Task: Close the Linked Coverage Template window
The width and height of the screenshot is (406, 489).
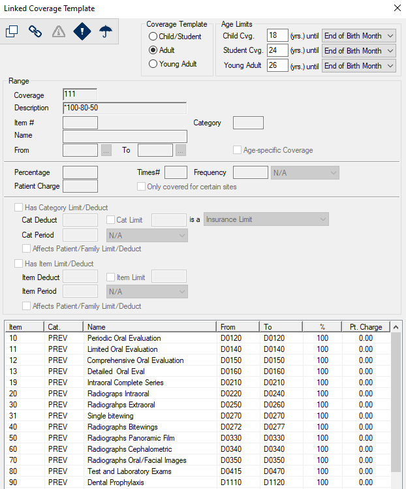Action: coord(398,8)
